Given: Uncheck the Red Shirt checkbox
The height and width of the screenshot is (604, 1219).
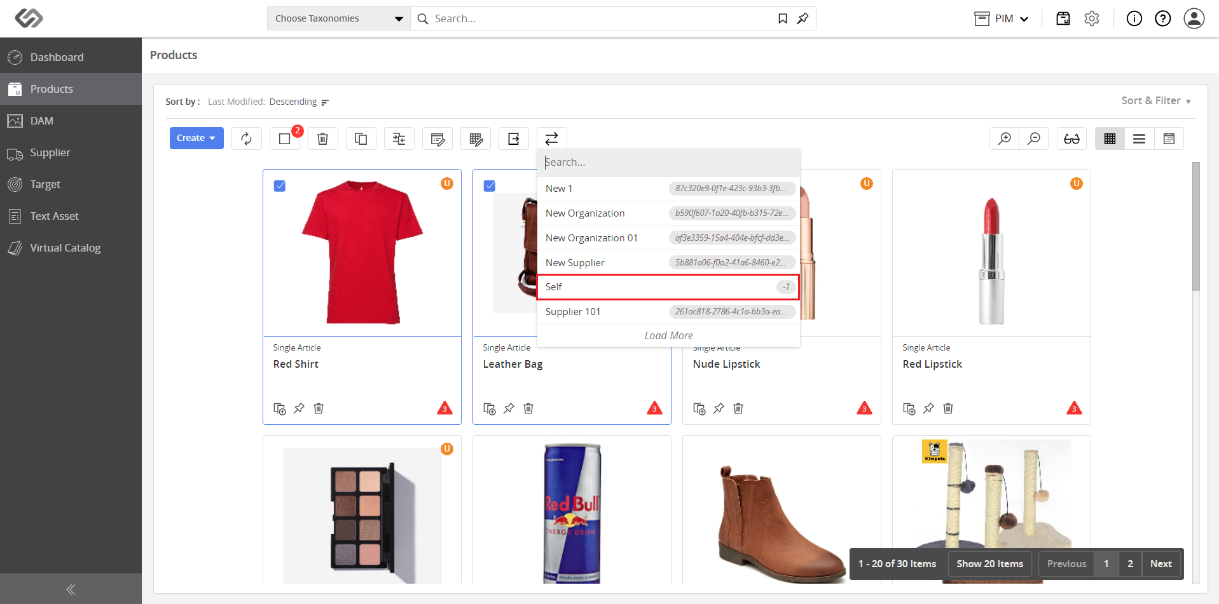Looking at the screenshot, I should click(x=280, y=186).
